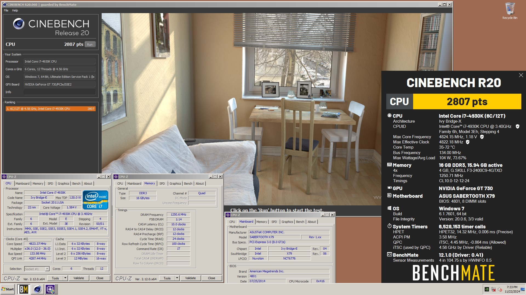Open the Graphics tab in CPU-Z memory window

[x=175, y=184]
